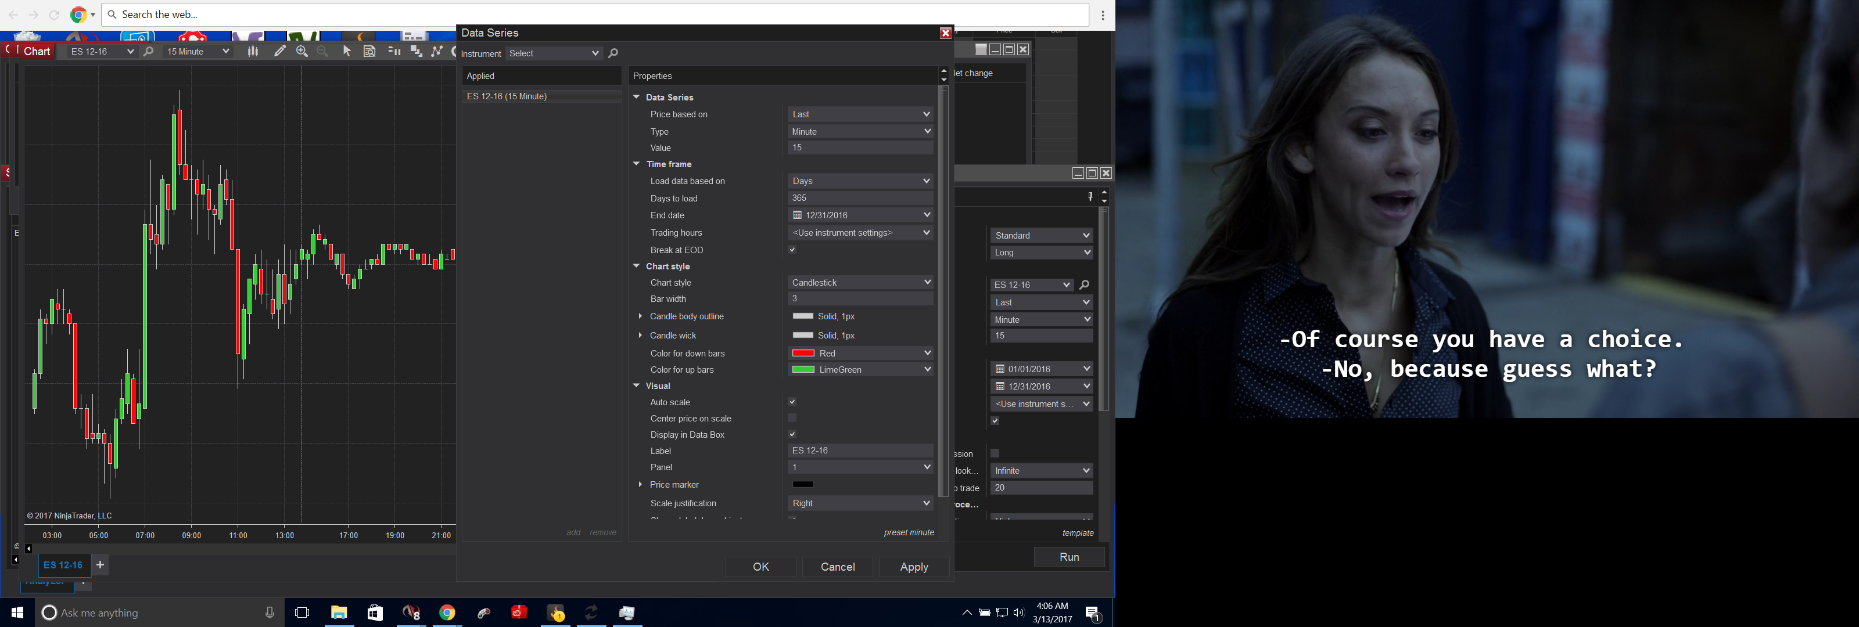
Task: Expand the Candle wick property
Action: 640,335
